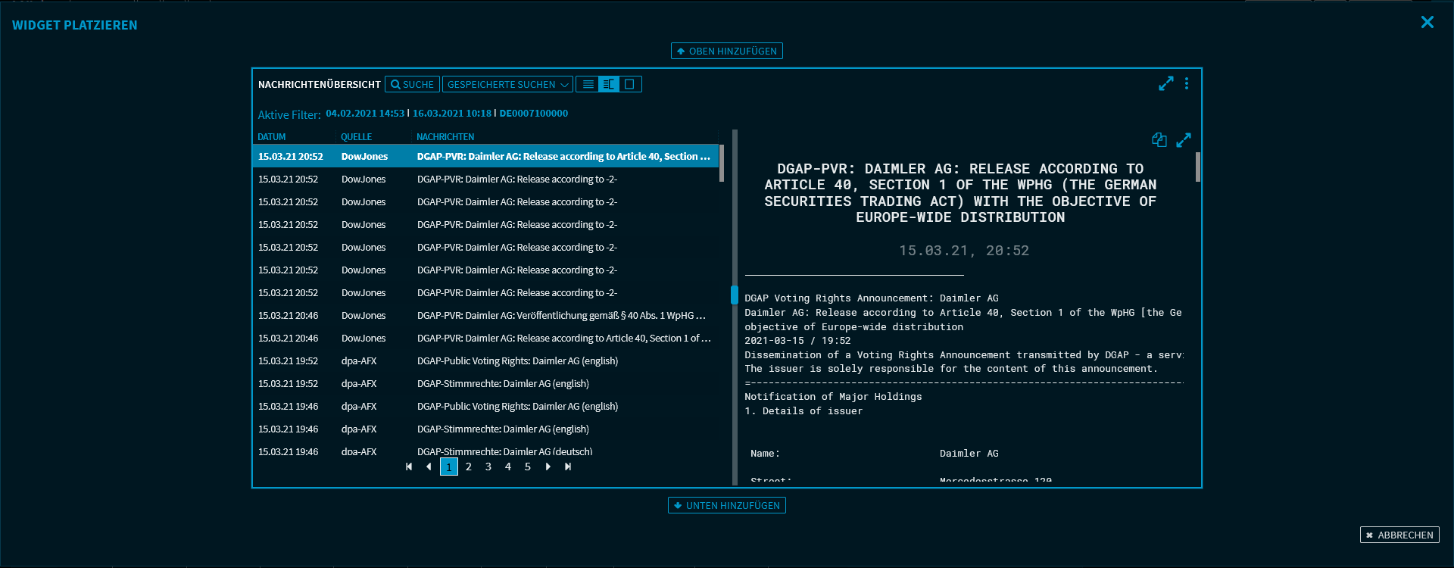Jump to the last news page

pyautogui.click(x=568, y=467)
